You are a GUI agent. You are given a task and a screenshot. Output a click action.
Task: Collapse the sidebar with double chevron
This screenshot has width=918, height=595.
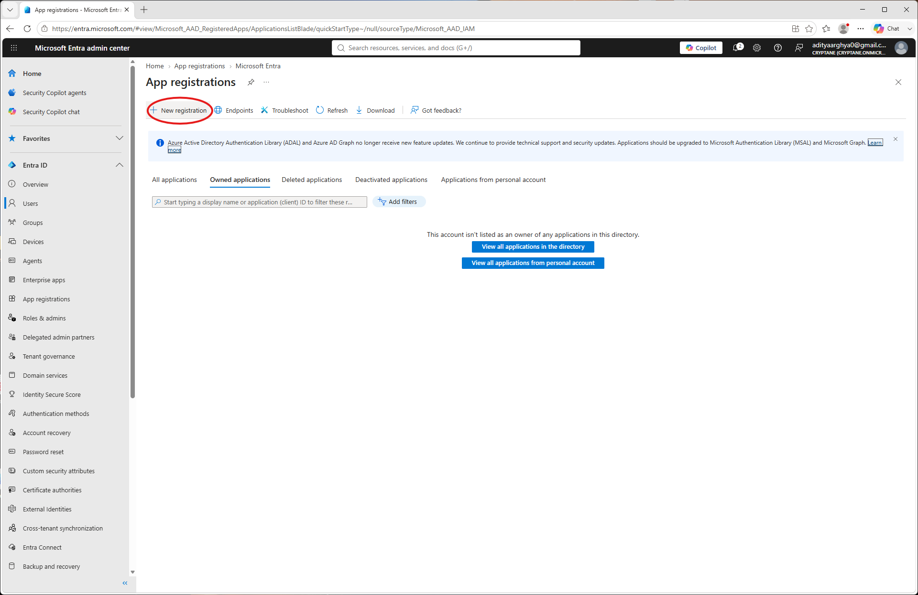pyautogui.click(x=125, y=583)
